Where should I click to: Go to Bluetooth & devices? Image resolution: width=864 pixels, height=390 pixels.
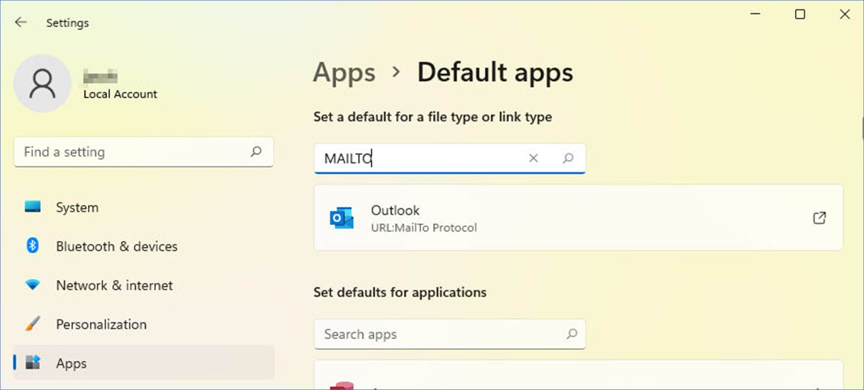[x=116, y=246]
